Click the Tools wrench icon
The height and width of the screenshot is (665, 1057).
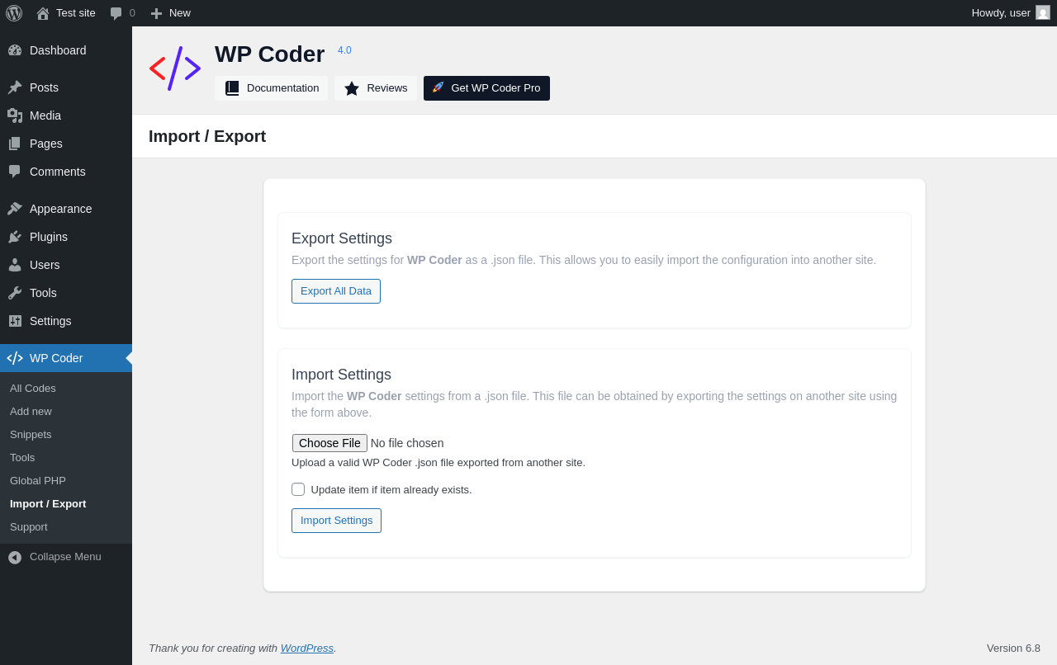pyautogui.click(x=15, y=293)
